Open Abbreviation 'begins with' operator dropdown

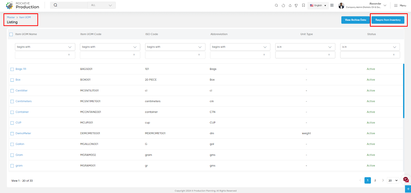pyautogui.click(x=240, y=47)
